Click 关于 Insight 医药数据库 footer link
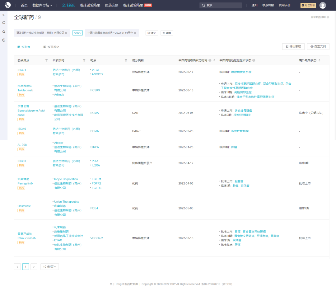Viewport: 336px width, 291px height. (124, 284)
